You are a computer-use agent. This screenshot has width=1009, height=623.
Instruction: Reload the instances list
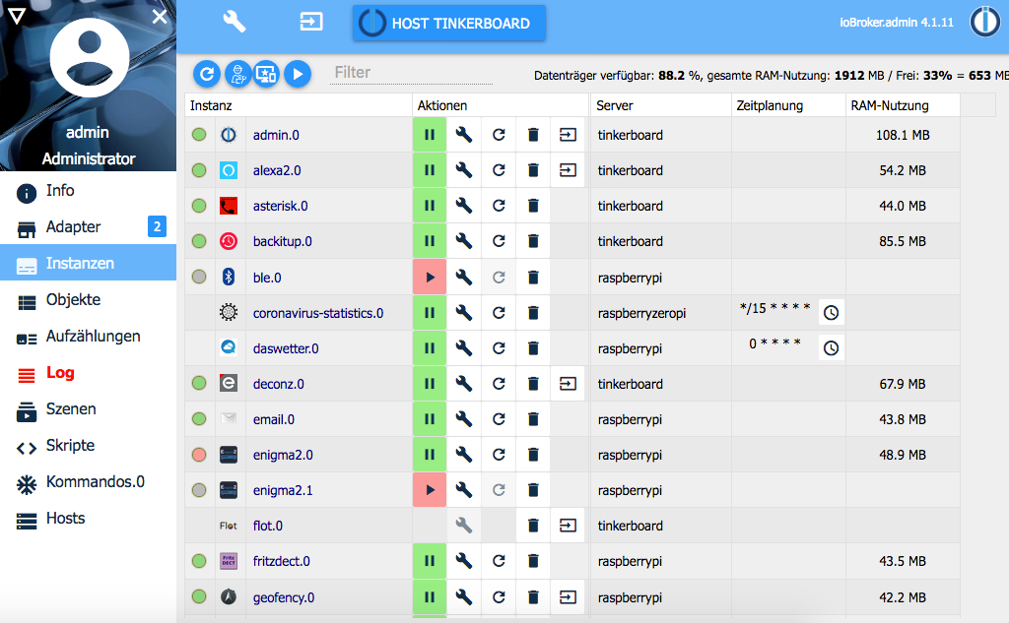[207, 75]
